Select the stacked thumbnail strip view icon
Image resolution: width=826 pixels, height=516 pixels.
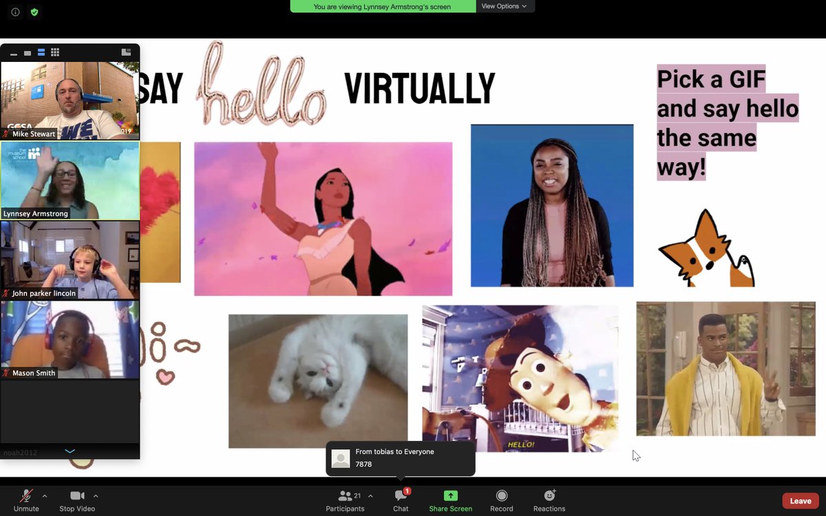[41, 52]
